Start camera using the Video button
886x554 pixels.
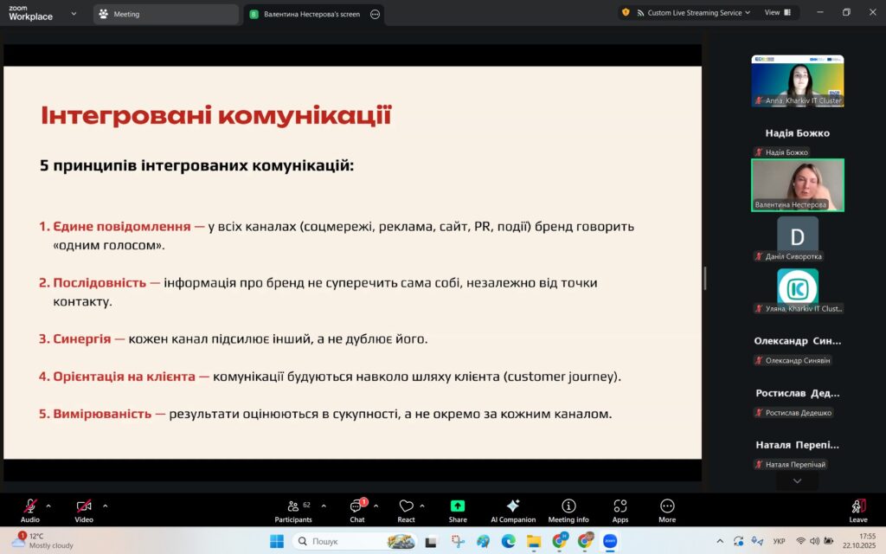pos(83,510)
